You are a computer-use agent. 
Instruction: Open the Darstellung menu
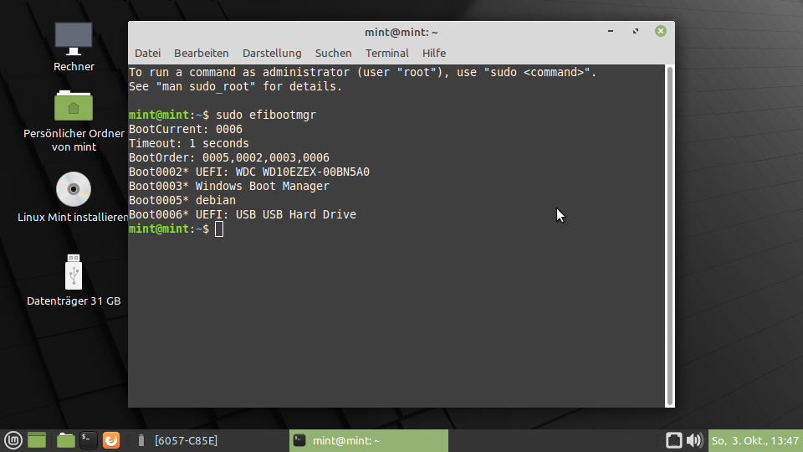[271, 53]
